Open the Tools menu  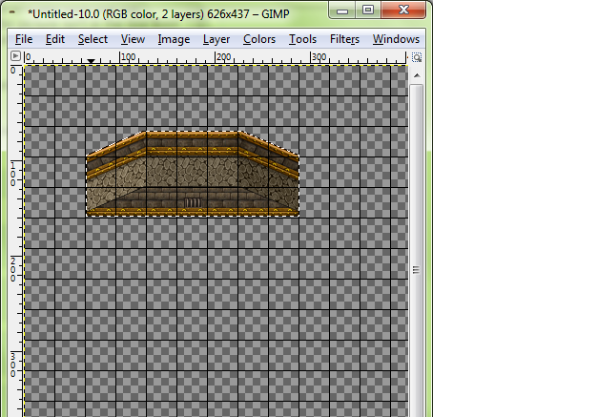pos(302,39)
